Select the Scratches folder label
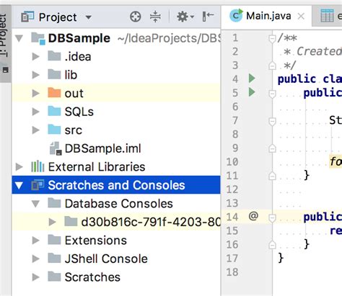The height and width of the screenshot is (296, 342). [92, 277]
